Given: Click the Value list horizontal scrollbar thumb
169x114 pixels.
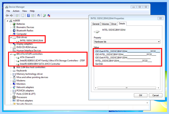Looking at the screenshot, I should [x=127, y=88].
